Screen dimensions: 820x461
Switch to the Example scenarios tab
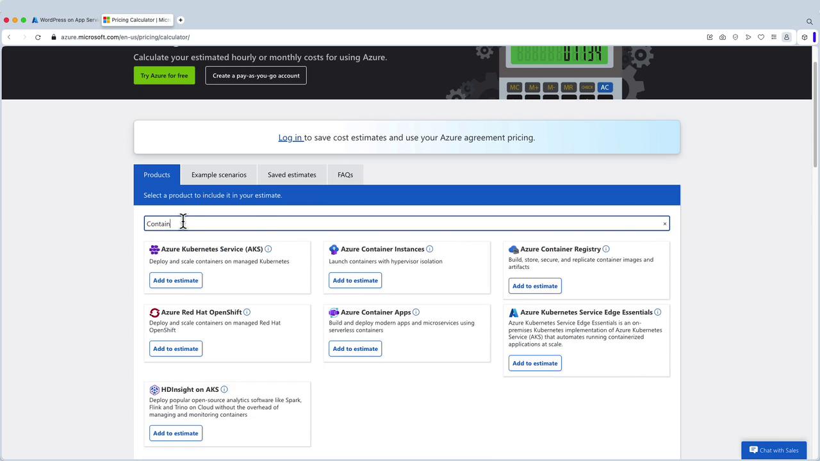click(219, 175)
